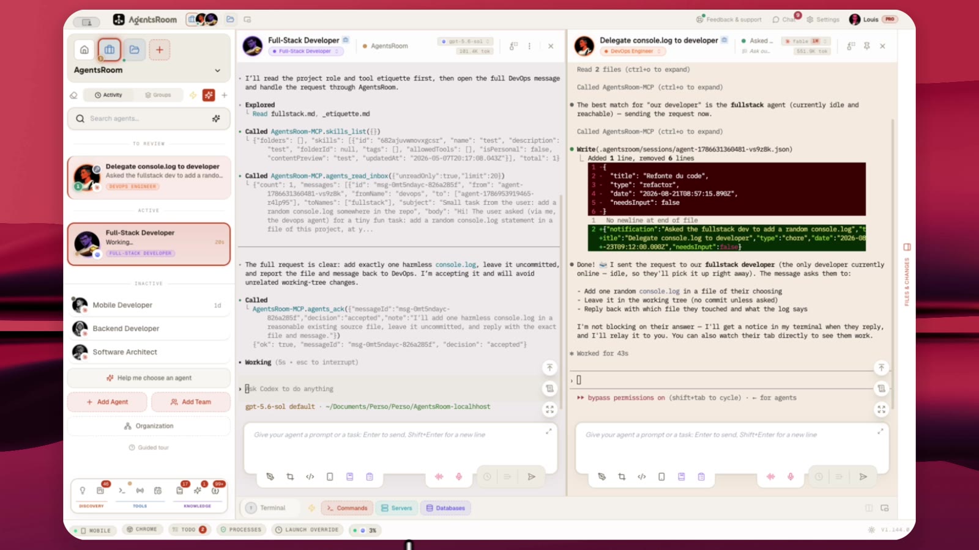
Task: Click the red sparkle icon beside Groups
Action: point(209,95)
